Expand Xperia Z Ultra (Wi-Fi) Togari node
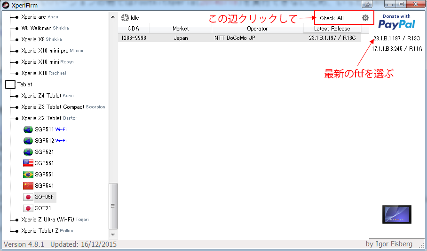427x251 pixels. (55, 220)
